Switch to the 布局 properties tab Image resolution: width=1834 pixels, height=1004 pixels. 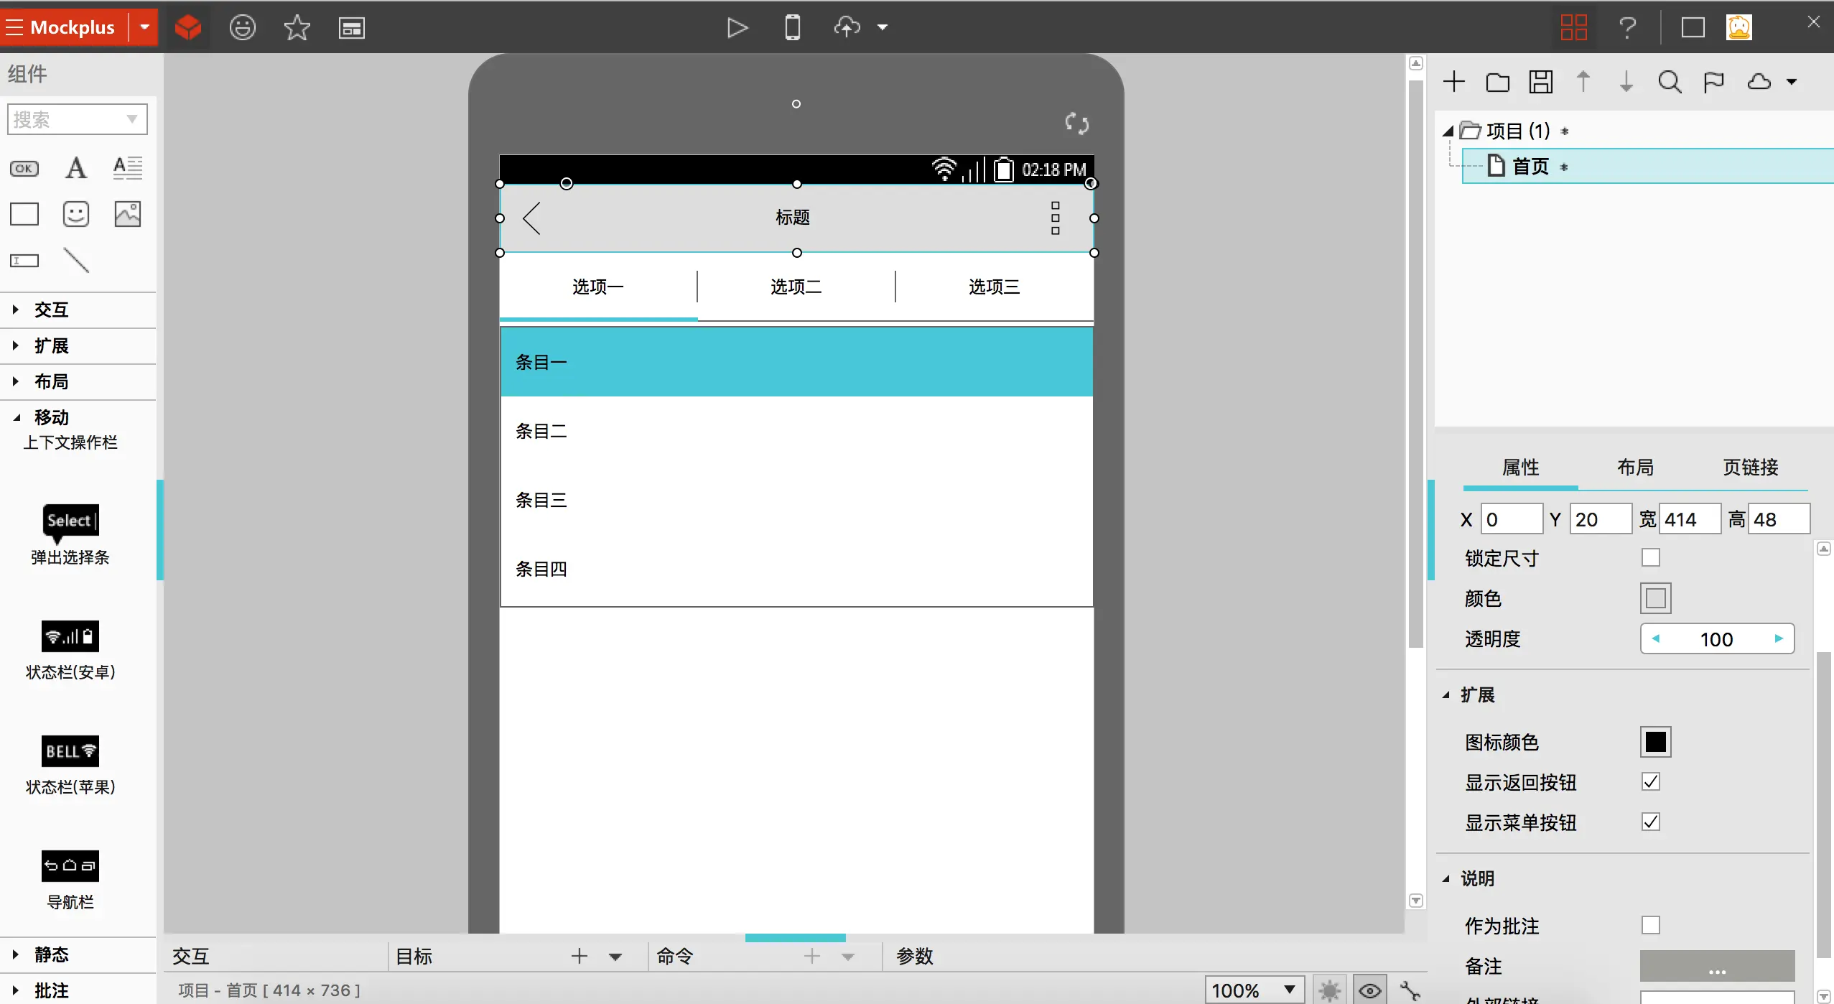click(1635, 468)
